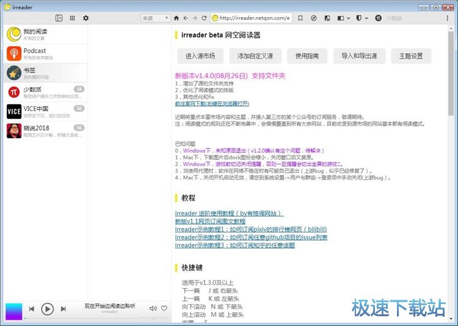Toggle the heart favorite on player
This screenshot has height=326, width=458.
click(164, 308)
